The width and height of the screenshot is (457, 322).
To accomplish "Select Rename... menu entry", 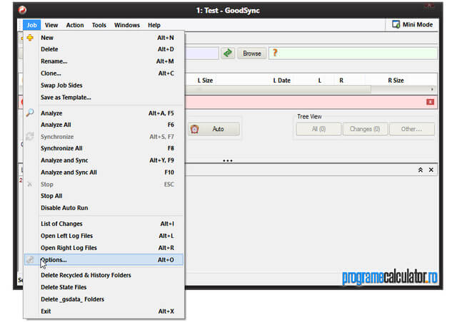I will (x=104, y=61).
